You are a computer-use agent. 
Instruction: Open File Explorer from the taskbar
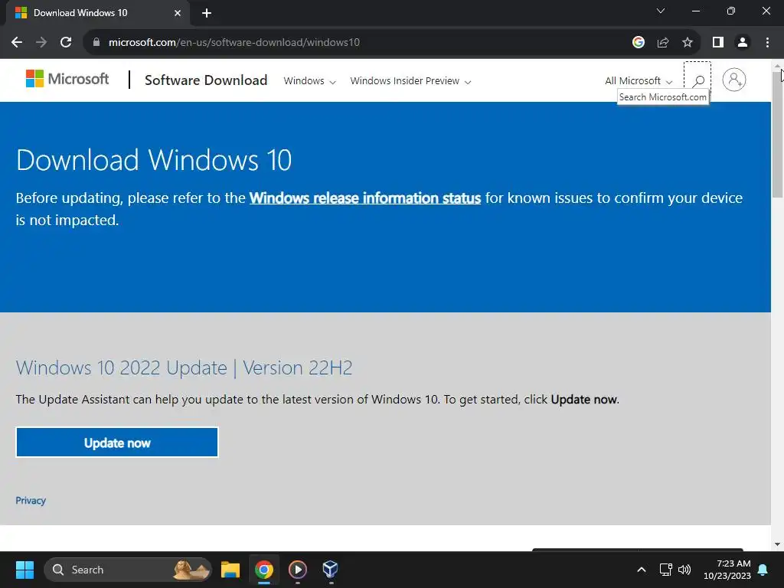(x=230, y=570)
